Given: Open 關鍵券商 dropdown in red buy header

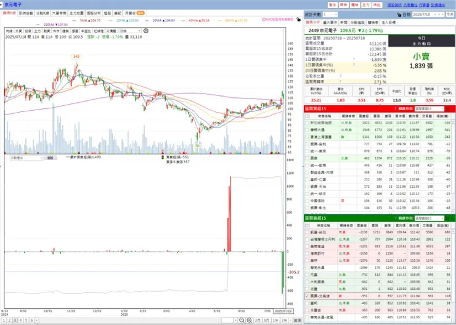Looking at the screenshot, I should click(x=430, y=108).
